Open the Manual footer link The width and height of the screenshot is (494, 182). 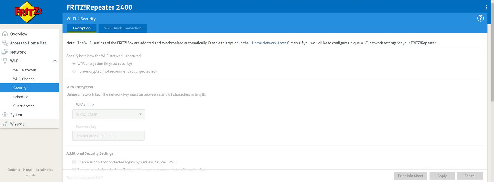(28, 170)
